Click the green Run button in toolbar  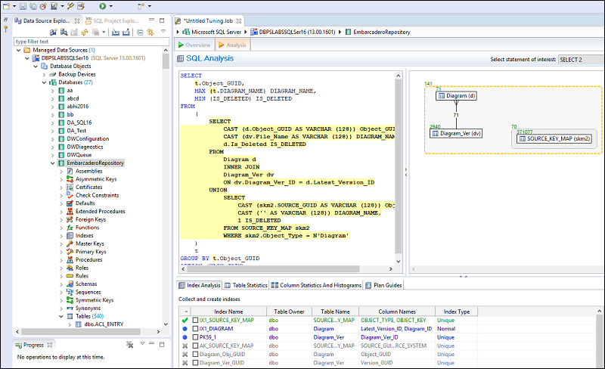tap(102, 6)
